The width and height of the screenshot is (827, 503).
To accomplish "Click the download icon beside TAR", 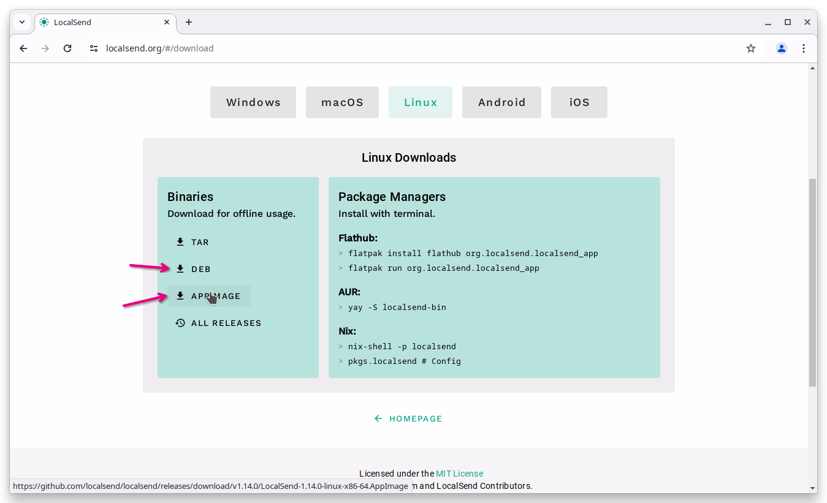I will 180,241.
